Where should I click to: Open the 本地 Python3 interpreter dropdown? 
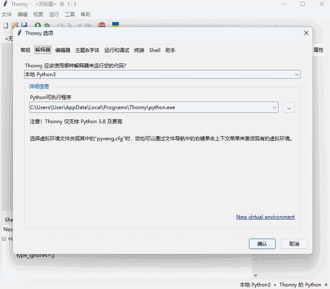click(x=162, y=75)
